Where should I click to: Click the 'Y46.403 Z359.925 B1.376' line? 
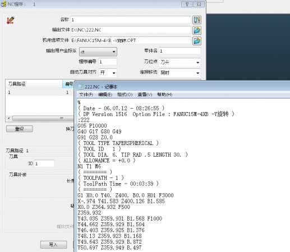coord(111,230)
